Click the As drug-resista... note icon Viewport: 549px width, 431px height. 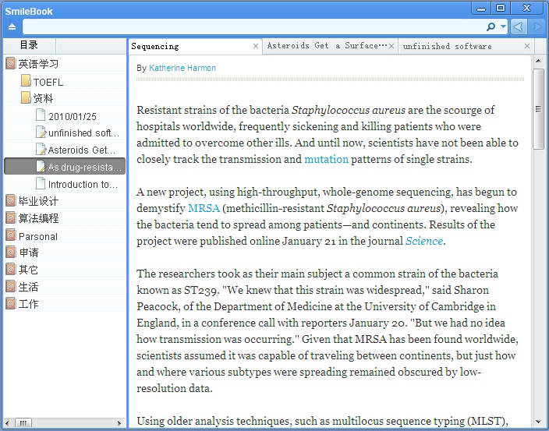41,166
